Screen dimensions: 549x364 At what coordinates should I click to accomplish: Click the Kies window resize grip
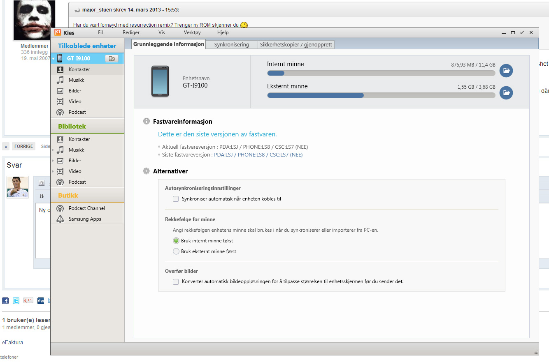coord(535,352)
